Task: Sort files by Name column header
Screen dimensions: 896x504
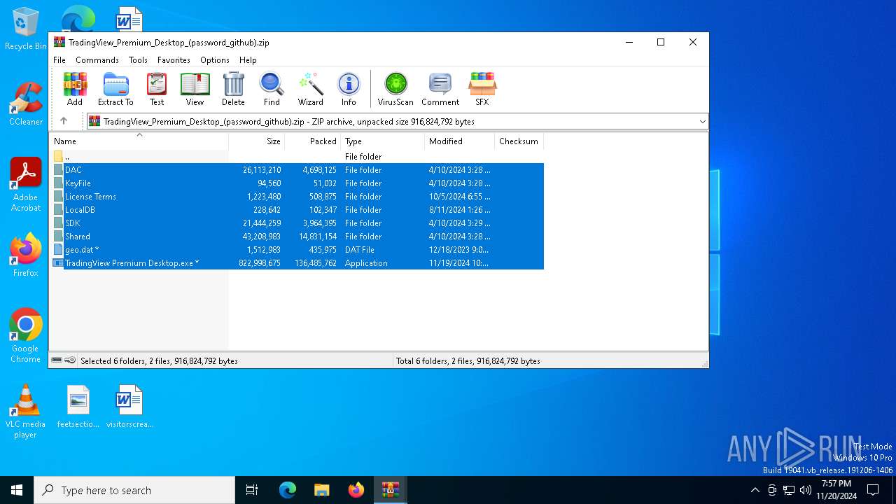Action: (65, 141)
